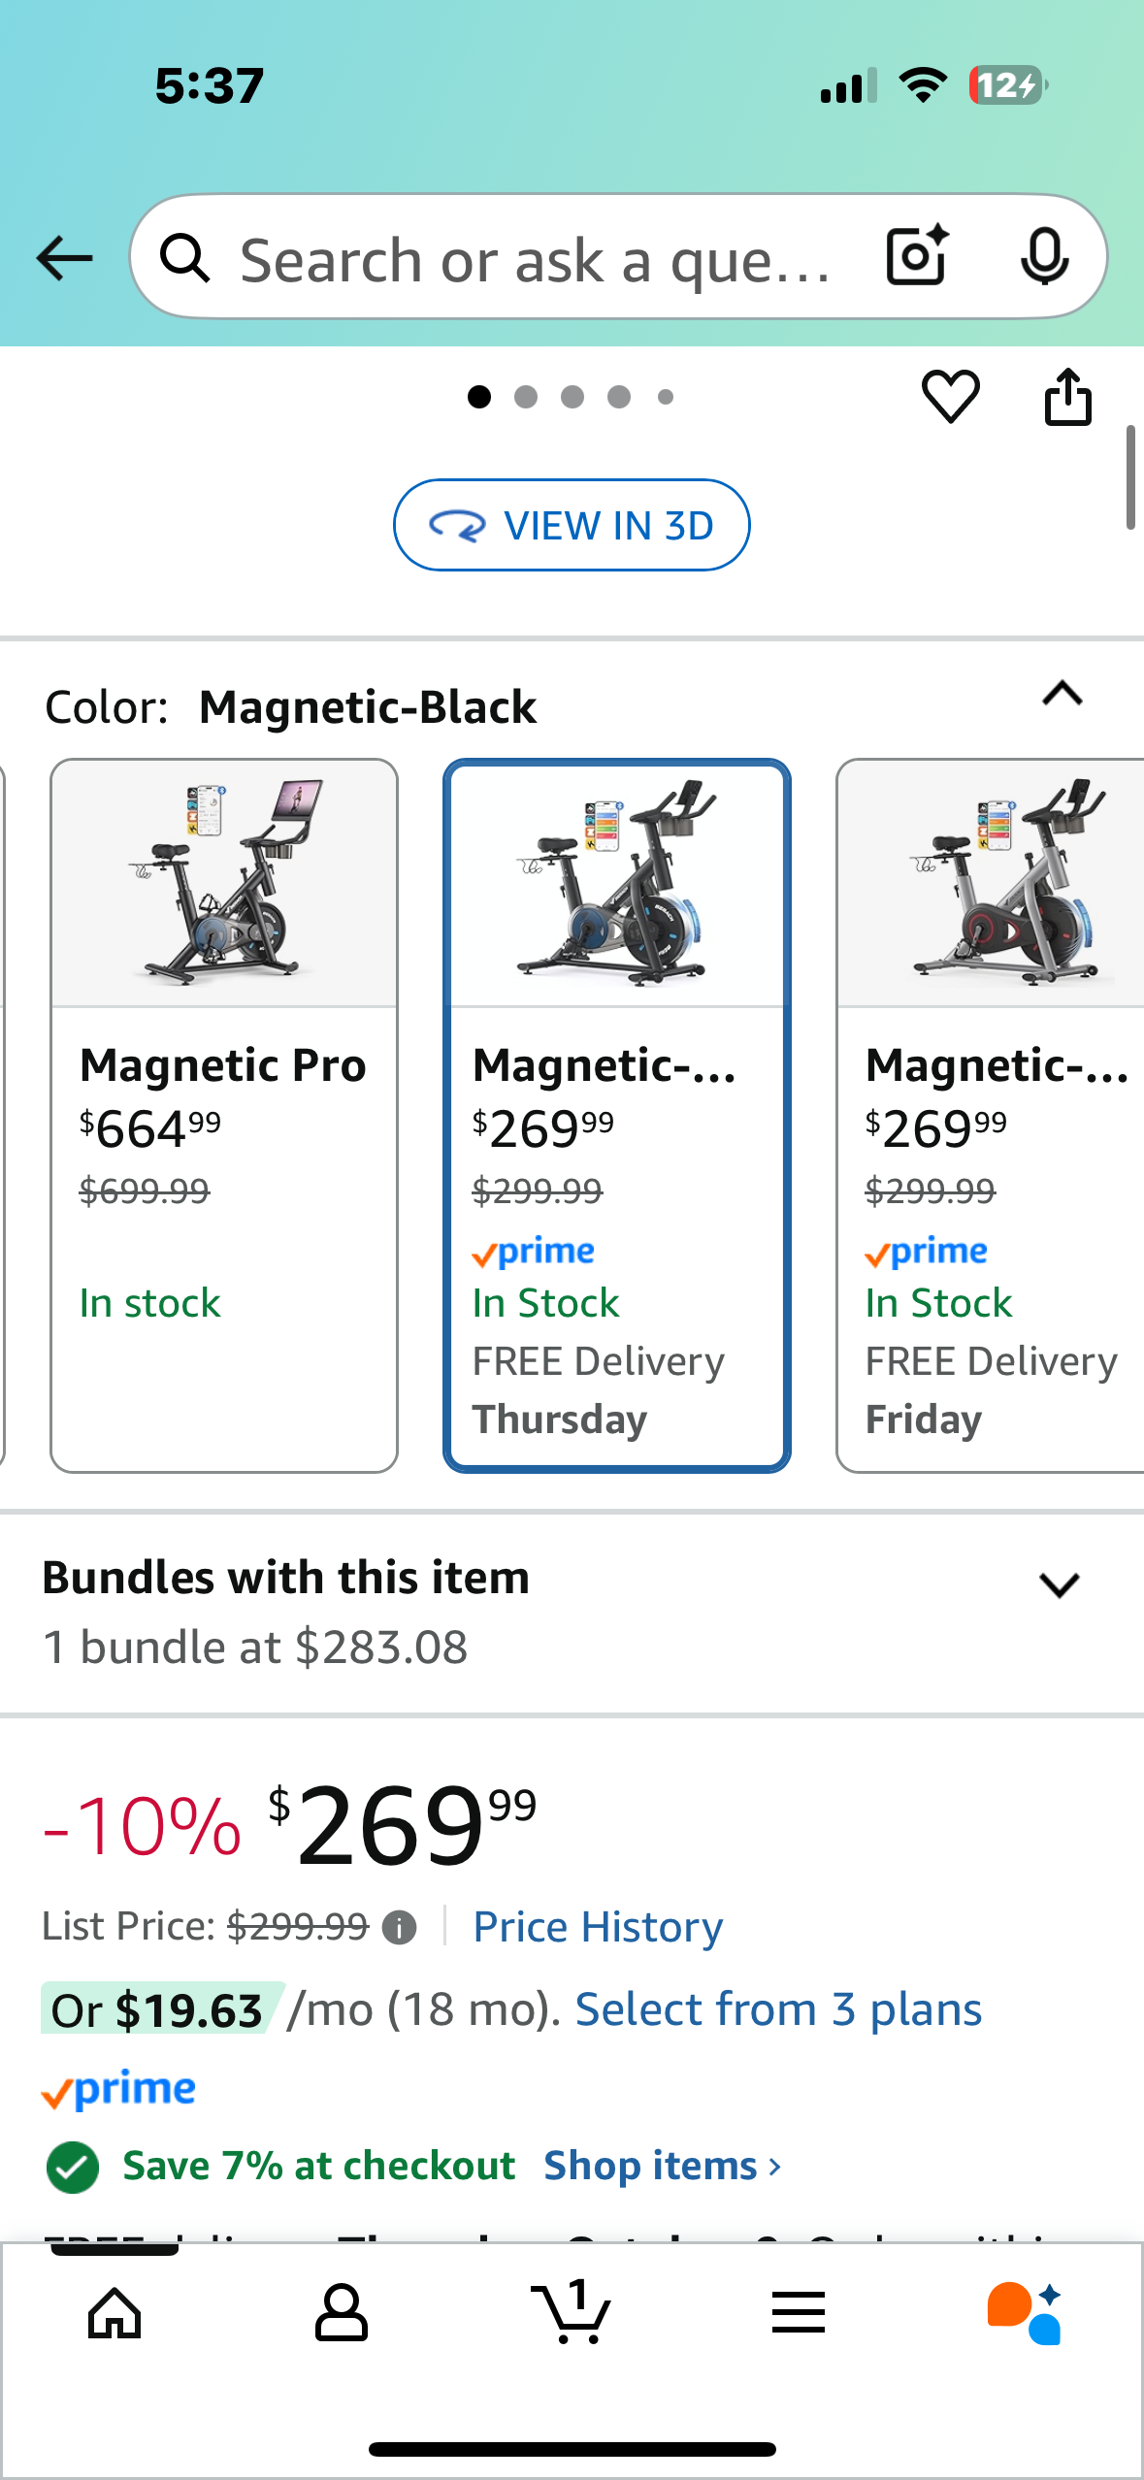Launch the Rufus AI assistant icon

point(1025,2313)
